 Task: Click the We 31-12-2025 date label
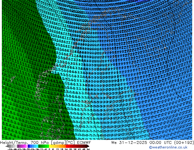tap(129, 143)
